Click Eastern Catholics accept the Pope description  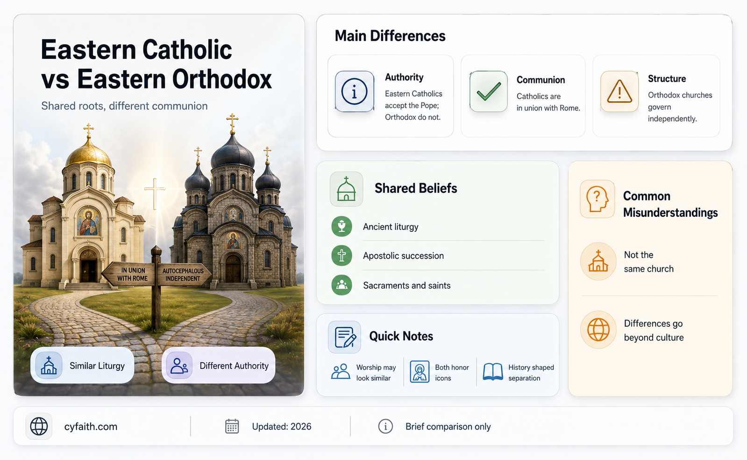pos(413,105)
